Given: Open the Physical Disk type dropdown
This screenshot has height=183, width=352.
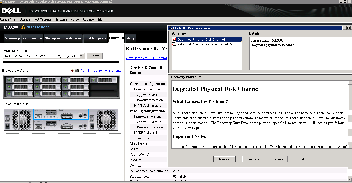Looking at the screenshot, I should [x=82, y=56].
